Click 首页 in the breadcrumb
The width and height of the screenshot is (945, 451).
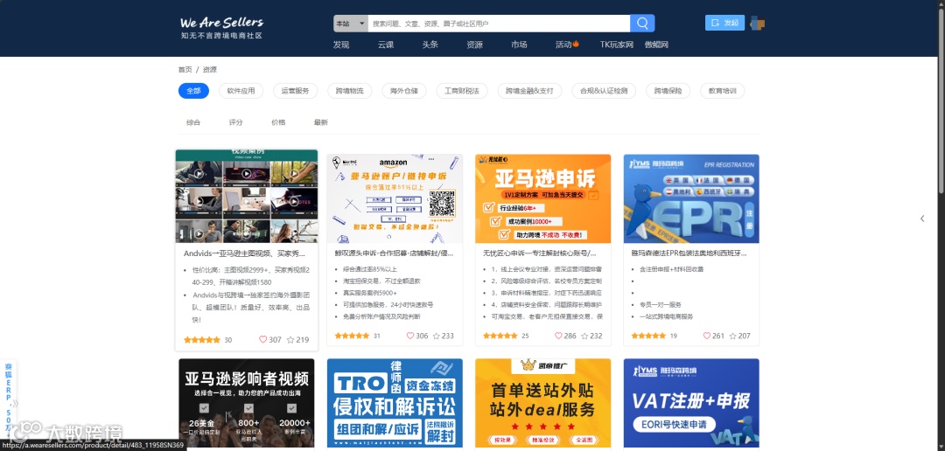185,70
